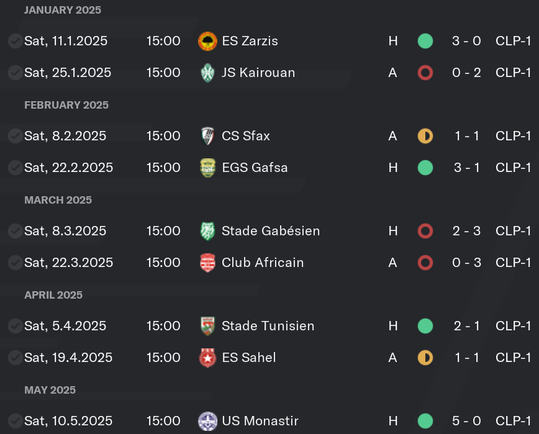This screenshot has height=434, width=539.
Task: Click the CLP-1 competition label for JS Kairouan
Action: (513, 73)
